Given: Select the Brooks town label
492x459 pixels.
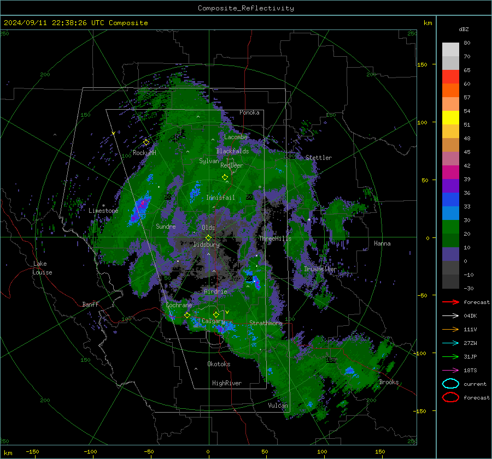Looking at the screenshot, I should 389,382.
